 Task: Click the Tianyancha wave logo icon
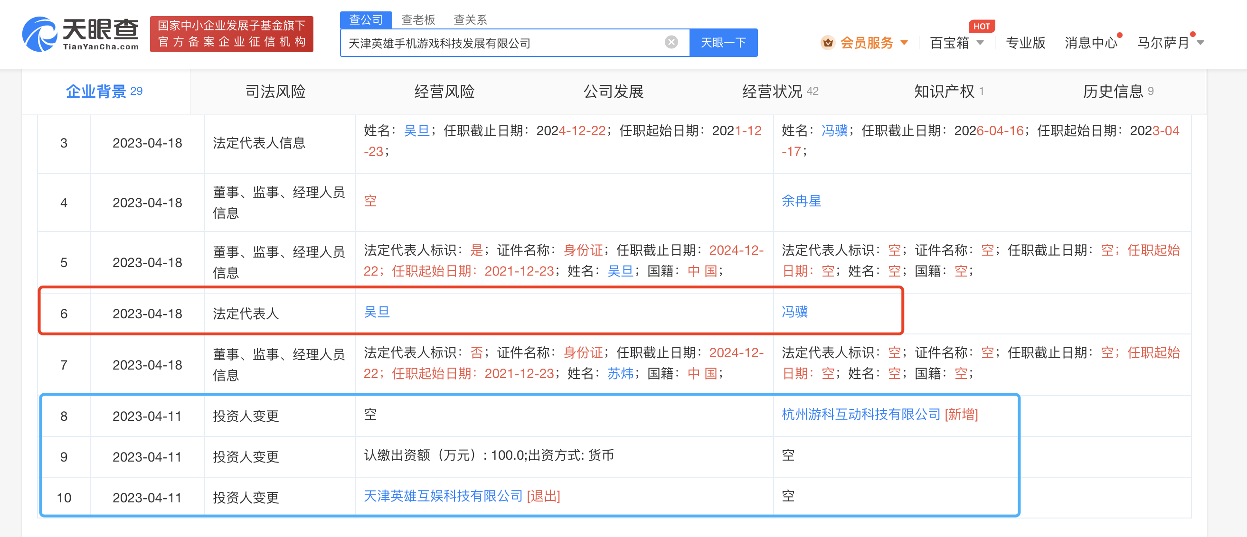[40, 33]
